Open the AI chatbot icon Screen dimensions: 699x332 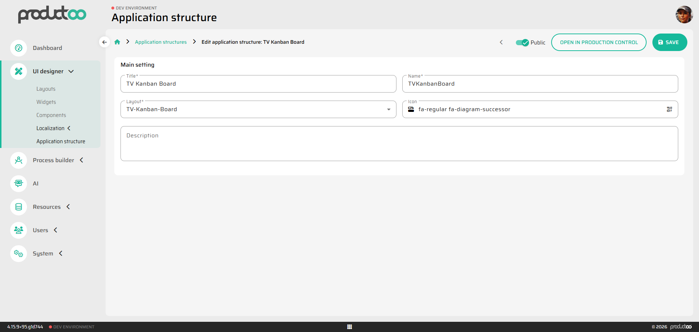point(19,184)
